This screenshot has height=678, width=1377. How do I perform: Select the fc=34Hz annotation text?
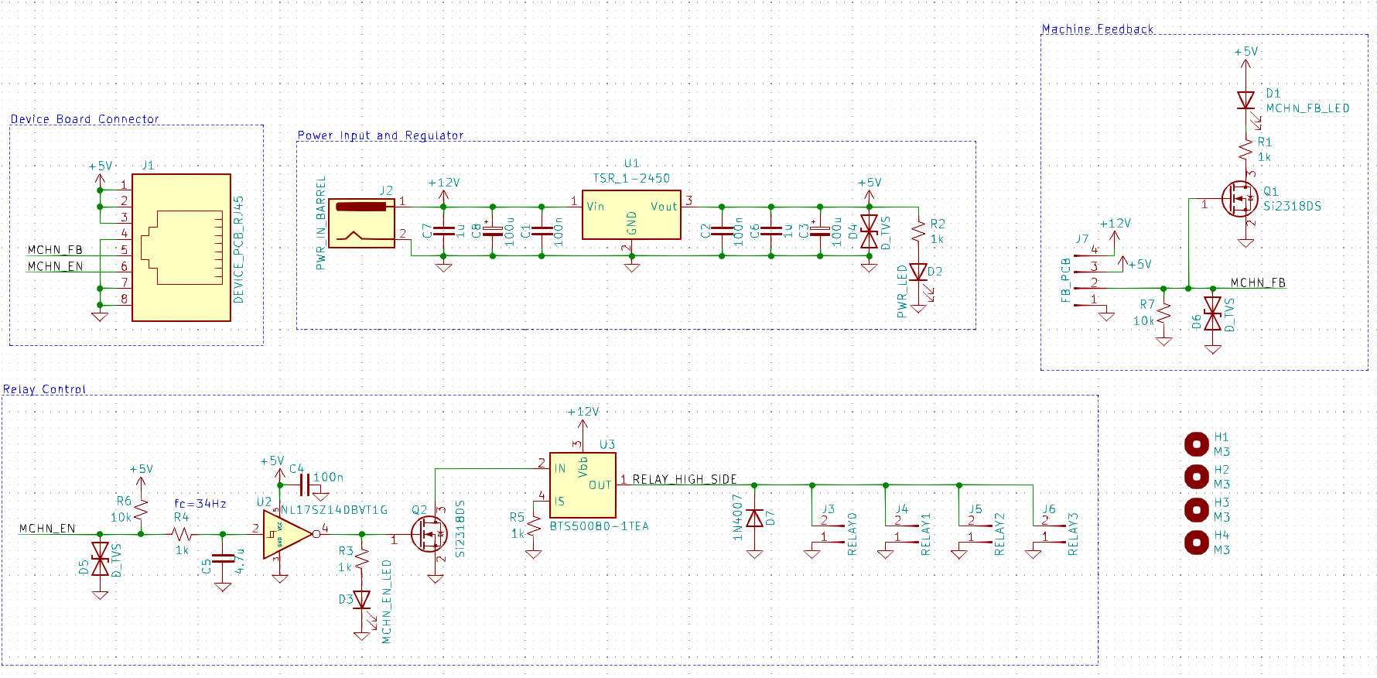[200, 504]
